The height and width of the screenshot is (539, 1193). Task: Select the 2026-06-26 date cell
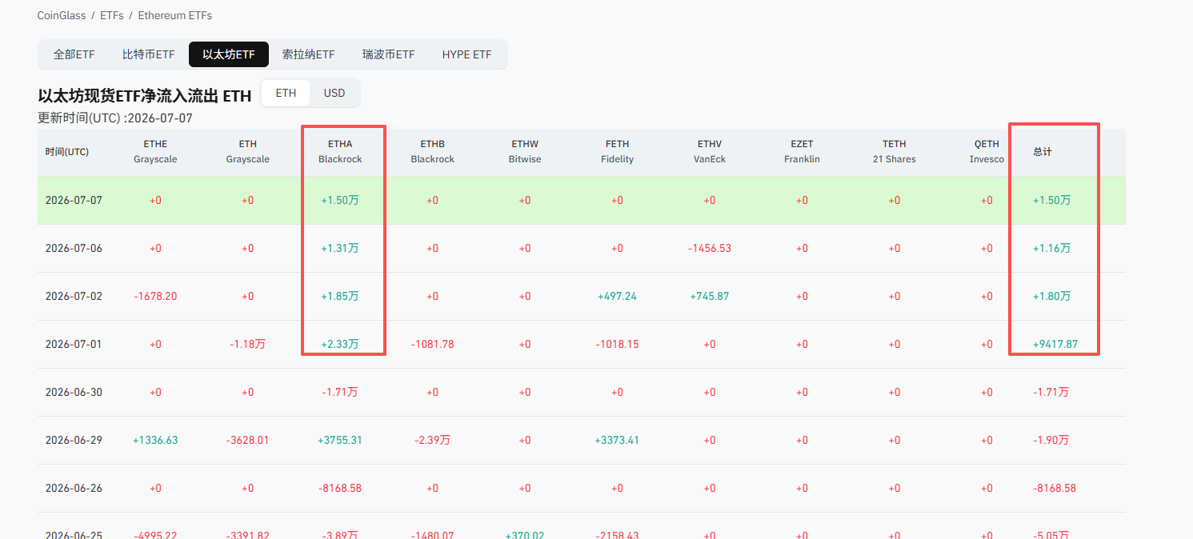click(x=74, y=488)
